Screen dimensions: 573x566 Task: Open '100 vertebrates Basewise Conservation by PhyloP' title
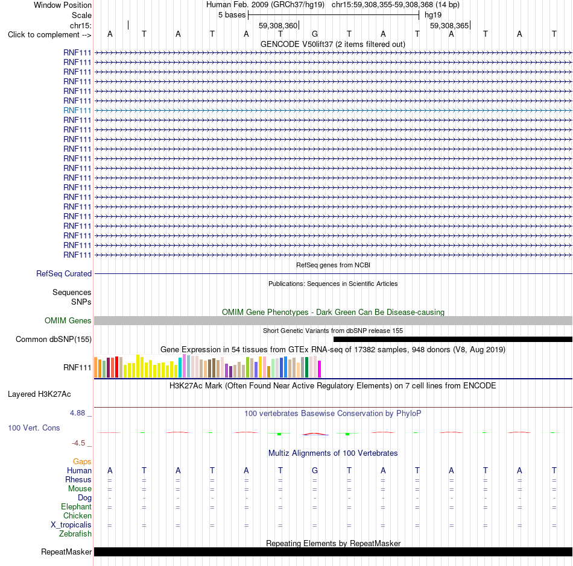(333, 414)
